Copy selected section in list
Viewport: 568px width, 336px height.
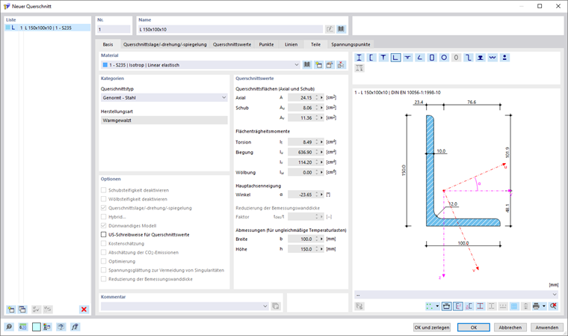[22, 310]
